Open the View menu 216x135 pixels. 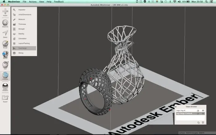click(41, 2)
